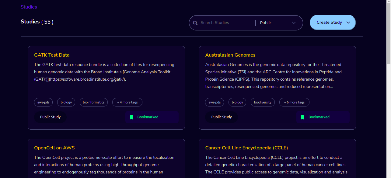Focus the Search Studies input field
This screenshot has width=391, height=178.
(x=227, y=23)
